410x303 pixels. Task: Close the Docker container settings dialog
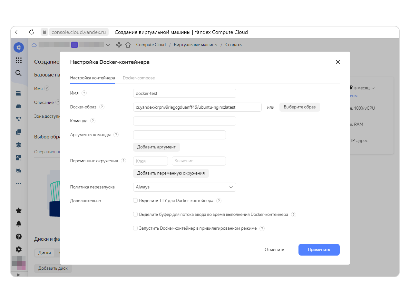[x=338, y=62]
